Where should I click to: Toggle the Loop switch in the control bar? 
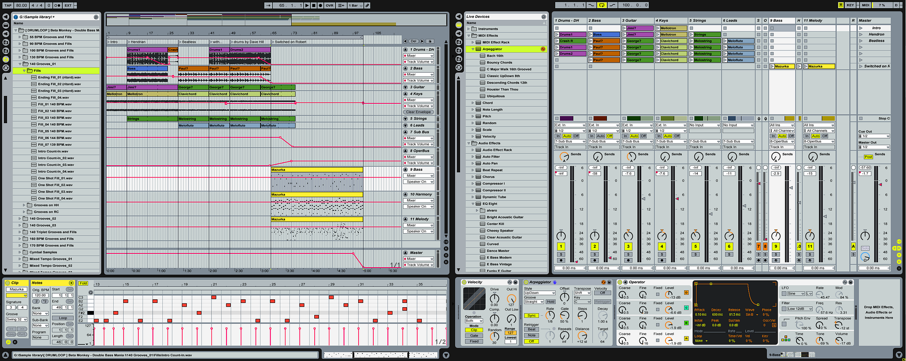602,5
